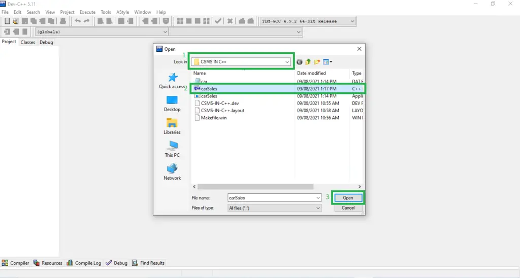Expand the Files of type dropdown
This screenshot has height=278, width=520.
318,208
